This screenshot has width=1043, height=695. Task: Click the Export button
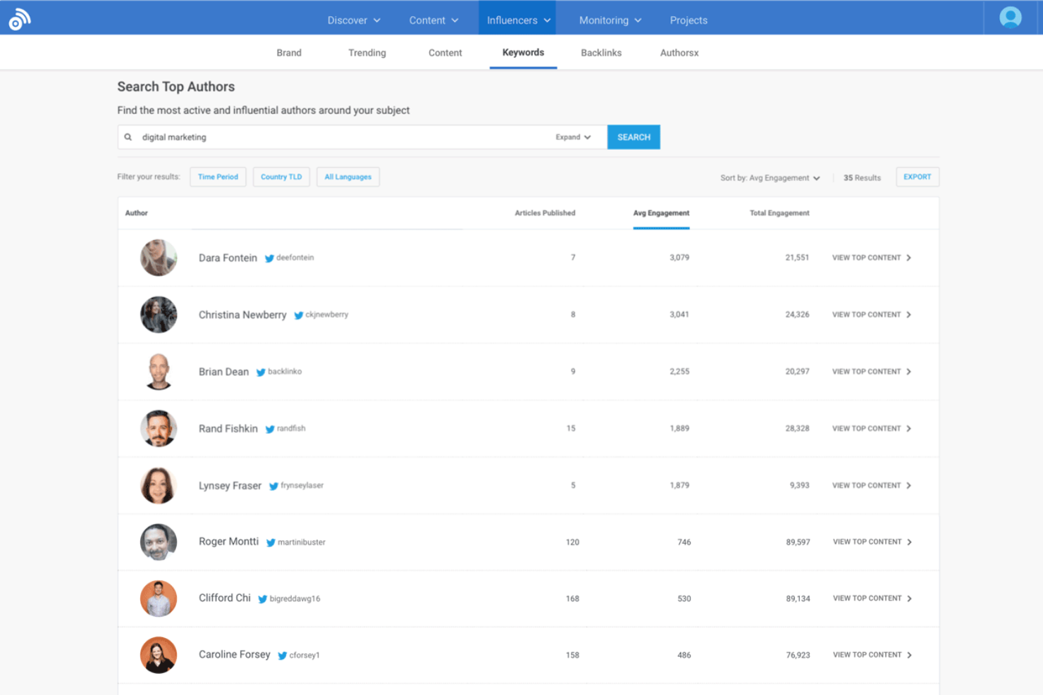tap(917, 177)
